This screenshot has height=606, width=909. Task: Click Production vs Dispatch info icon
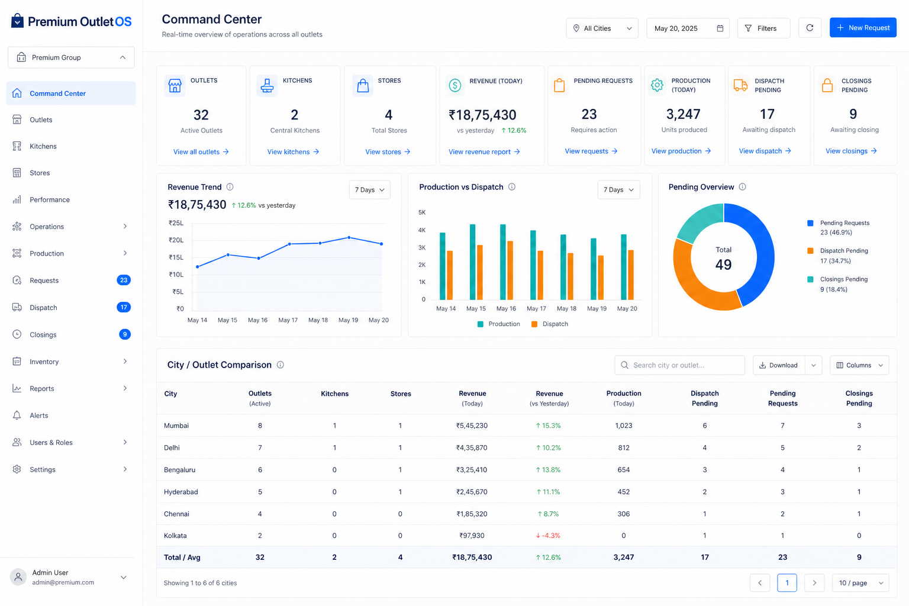pyautogui.click(x=512, y=187)
